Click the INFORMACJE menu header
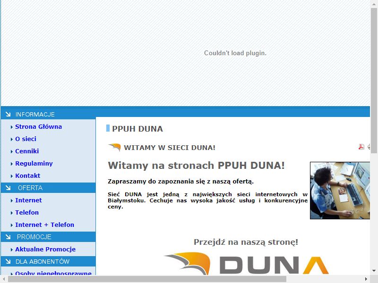This screenshot has width=378, height=283. pyautogui.click(x=48, y=114)
